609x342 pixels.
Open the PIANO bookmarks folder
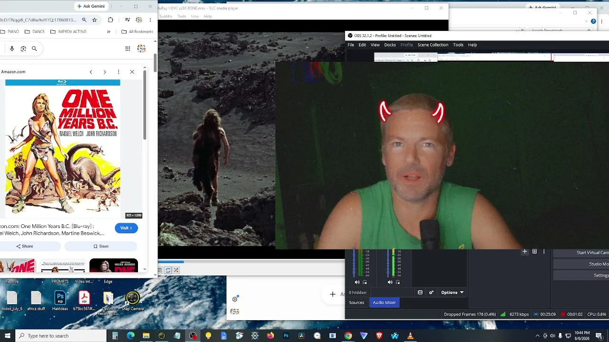[x=10, y=32]
